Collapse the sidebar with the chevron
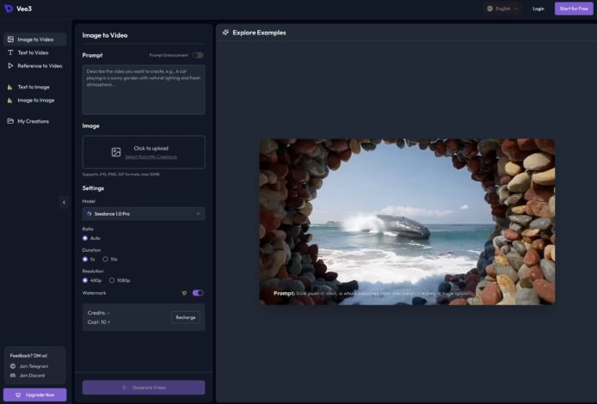597x404 pixels. (63, 202)
